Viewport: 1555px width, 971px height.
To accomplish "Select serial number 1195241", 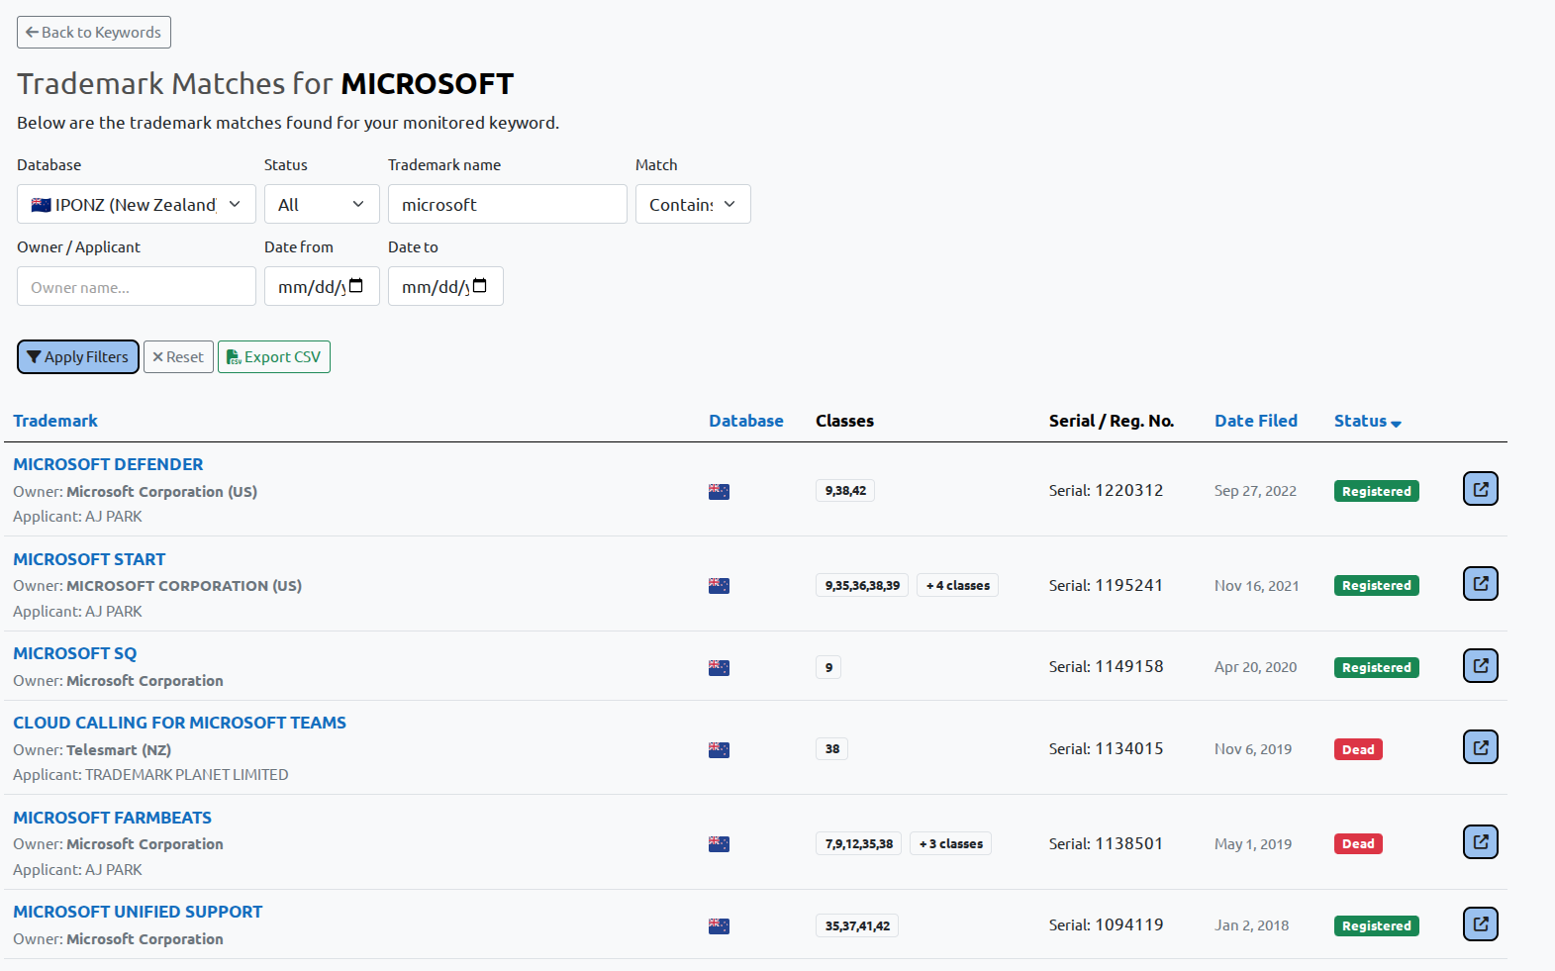I will click(1129, 585).
